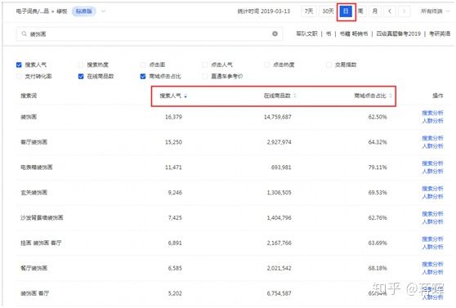The width and height of the screenshot is (456, 308).
Task: Open the 电子词典 category breadcrumb
Action: tap(33, 11)
